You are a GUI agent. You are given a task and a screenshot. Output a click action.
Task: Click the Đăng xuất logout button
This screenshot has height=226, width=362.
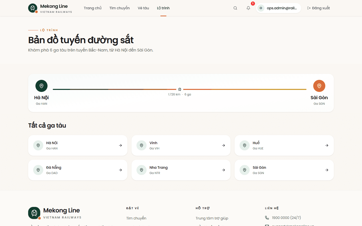click(319, 8)
